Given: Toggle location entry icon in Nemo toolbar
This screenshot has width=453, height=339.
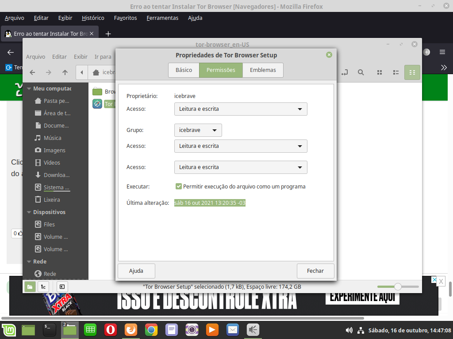Looking at the screenshot, I should (x=344, y=72).
